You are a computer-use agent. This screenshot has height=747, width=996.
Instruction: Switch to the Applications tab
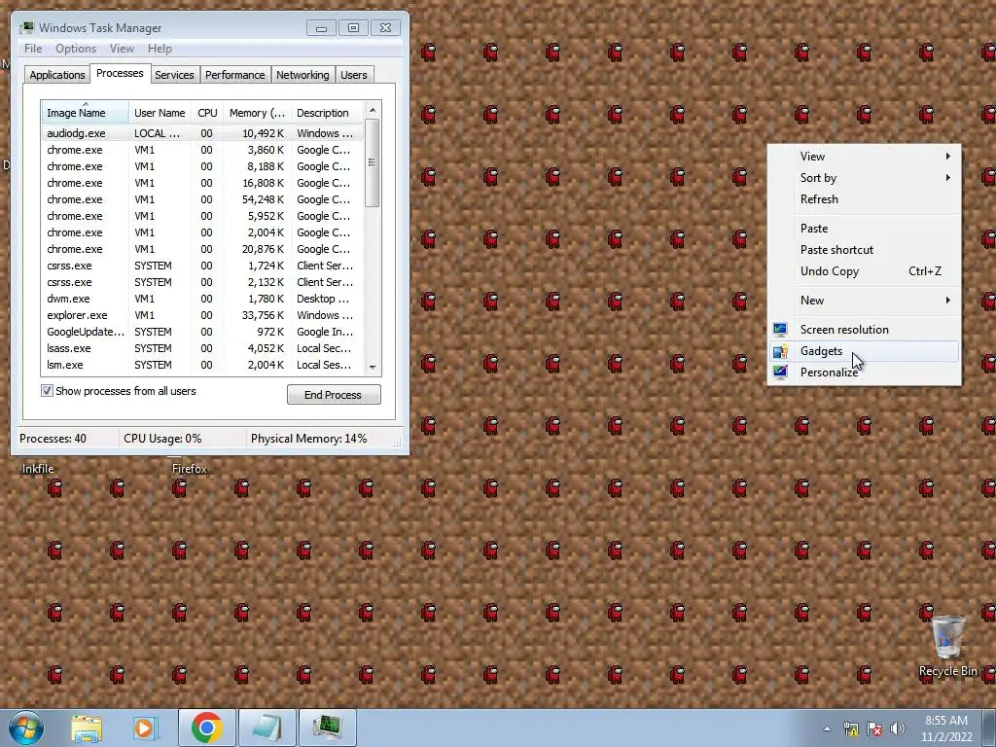click(x=57, y=75)
